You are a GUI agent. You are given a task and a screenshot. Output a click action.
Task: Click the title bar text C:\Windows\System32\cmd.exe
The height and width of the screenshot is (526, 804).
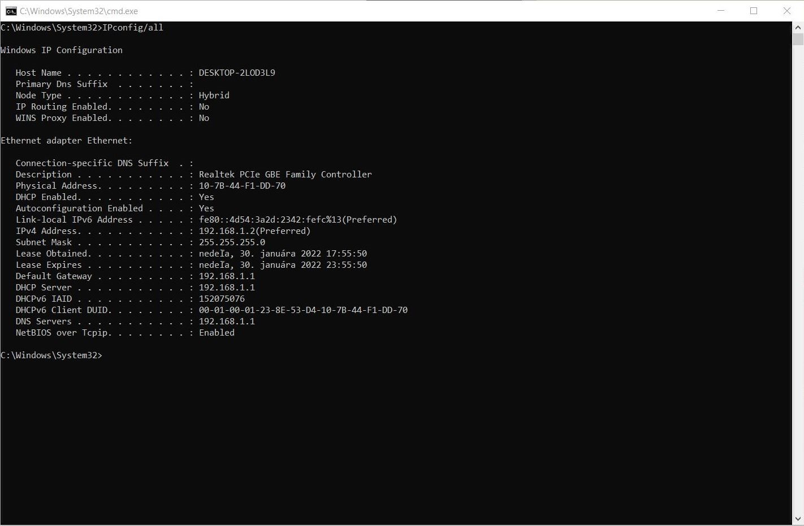[x=79, y=11]
